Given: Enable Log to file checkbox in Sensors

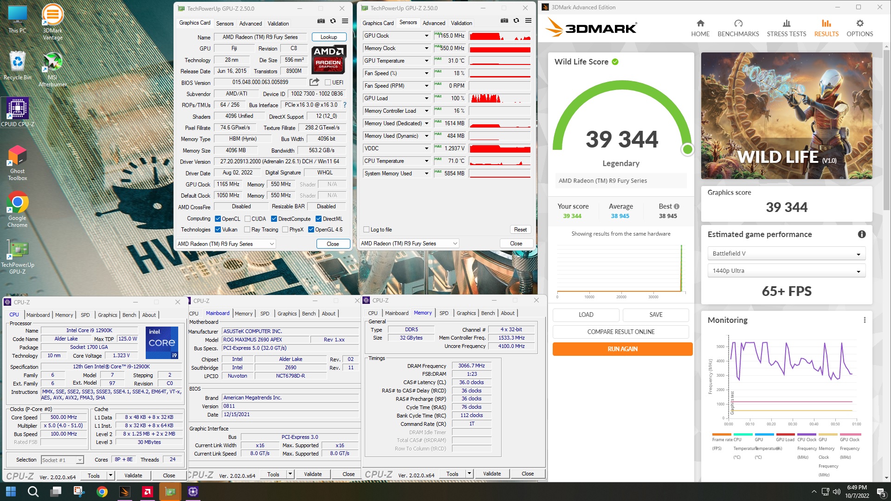Looking at the screenshot, I should [x=366, y=230].
